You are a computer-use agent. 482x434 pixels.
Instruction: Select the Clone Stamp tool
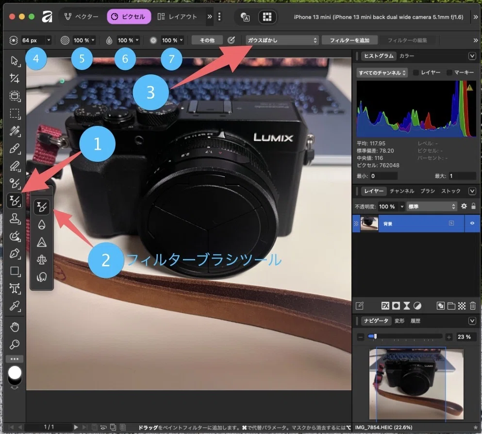point(14,219)
